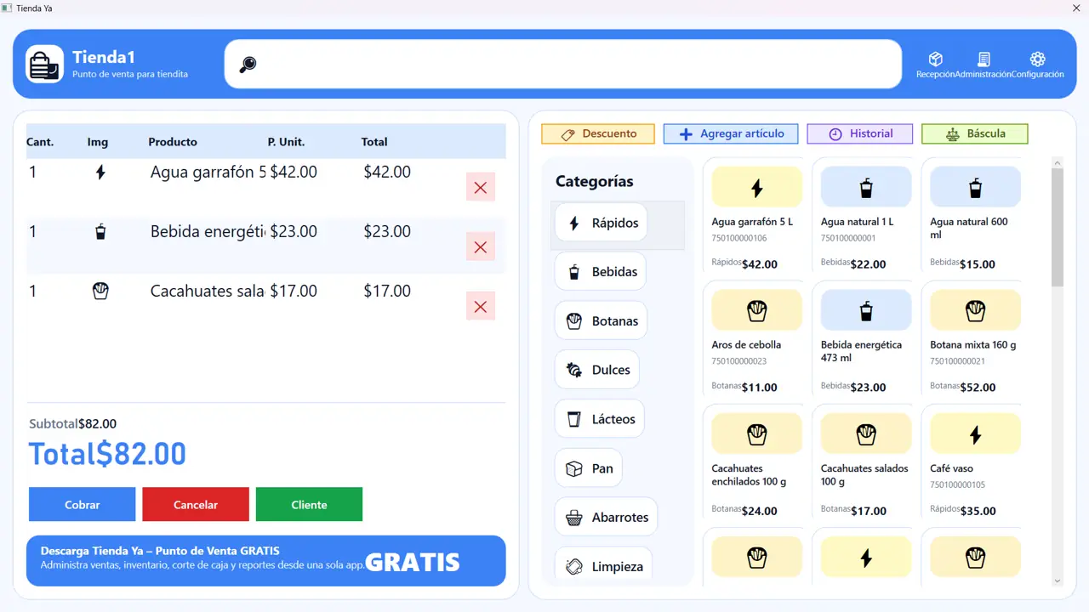
Task: Add Agua natural 1 L product card
Action: click(866, 216)
